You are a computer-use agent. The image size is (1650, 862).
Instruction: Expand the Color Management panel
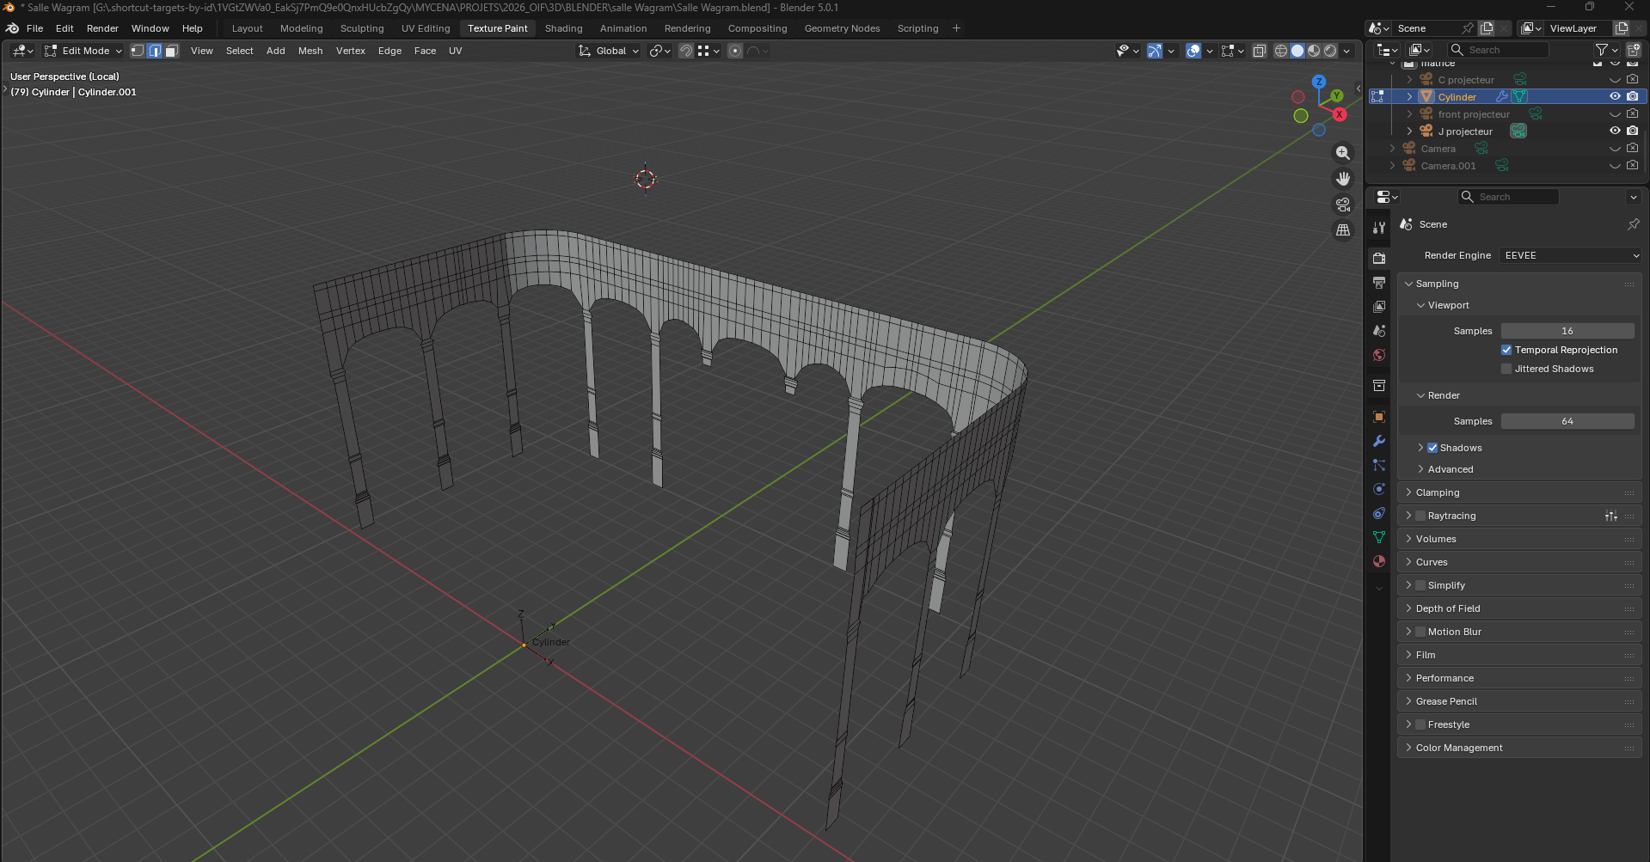pos(1459,748)
